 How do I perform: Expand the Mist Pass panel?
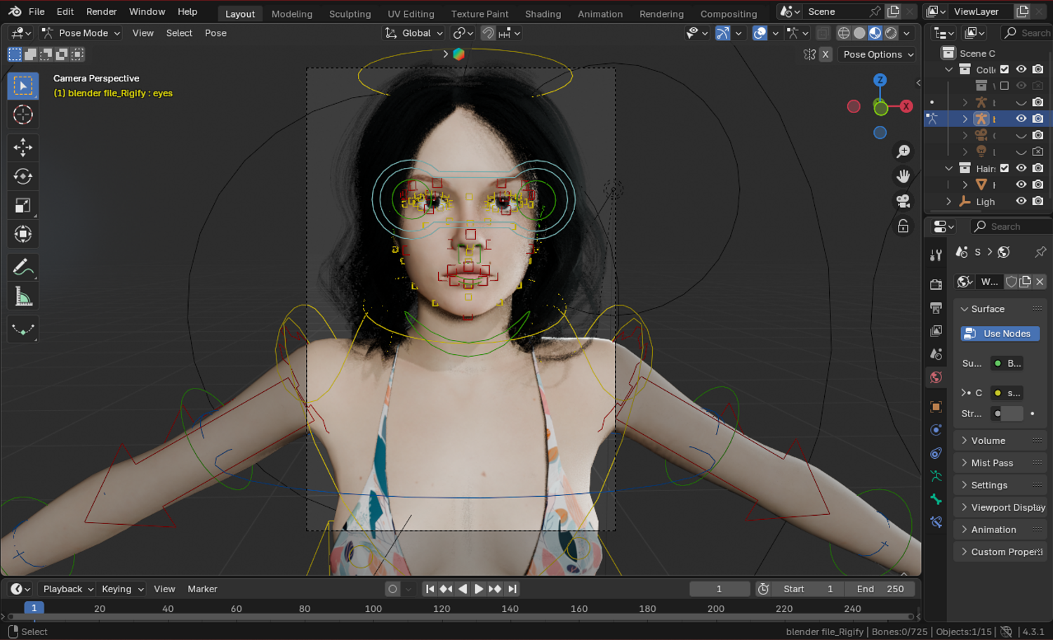[x=1000, y=463]
